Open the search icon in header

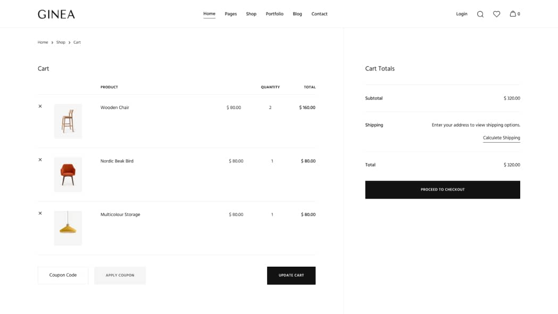pos(480,14)
